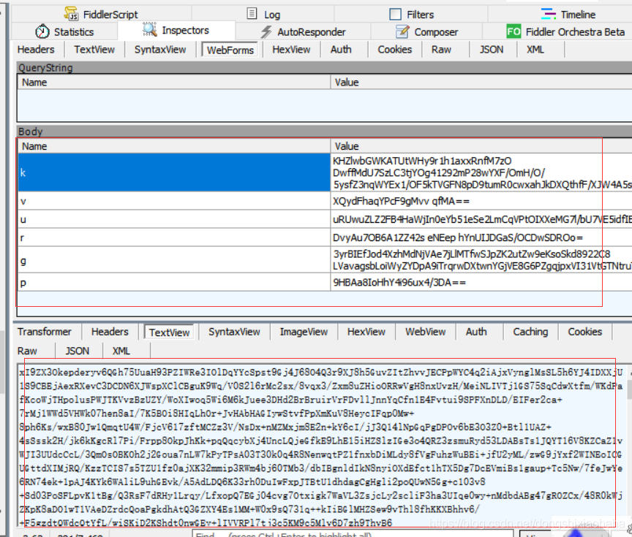Screen dimensions: 632x537
Task: Select request TextView inspector tab
Action: coord(94,50)
